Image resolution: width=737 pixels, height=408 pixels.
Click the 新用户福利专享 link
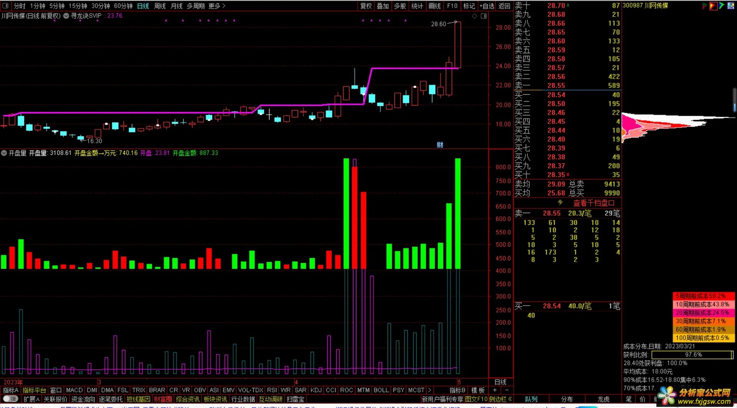442,399
